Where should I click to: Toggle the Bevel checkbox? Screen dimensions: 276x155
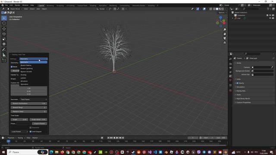12,67
